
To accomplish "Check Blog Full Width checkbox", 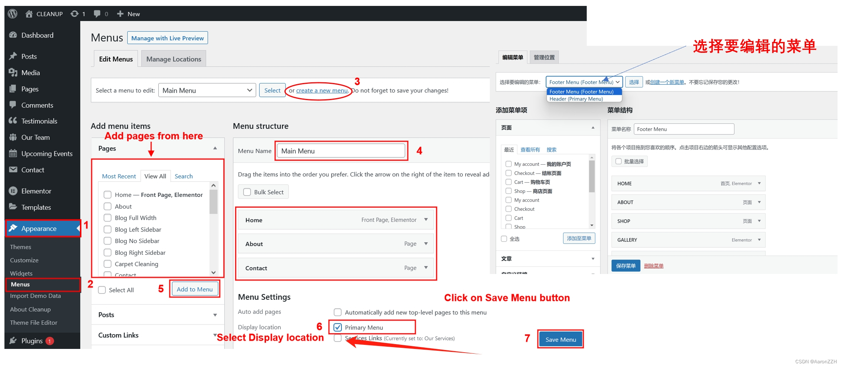I will [x=108, y=217].
